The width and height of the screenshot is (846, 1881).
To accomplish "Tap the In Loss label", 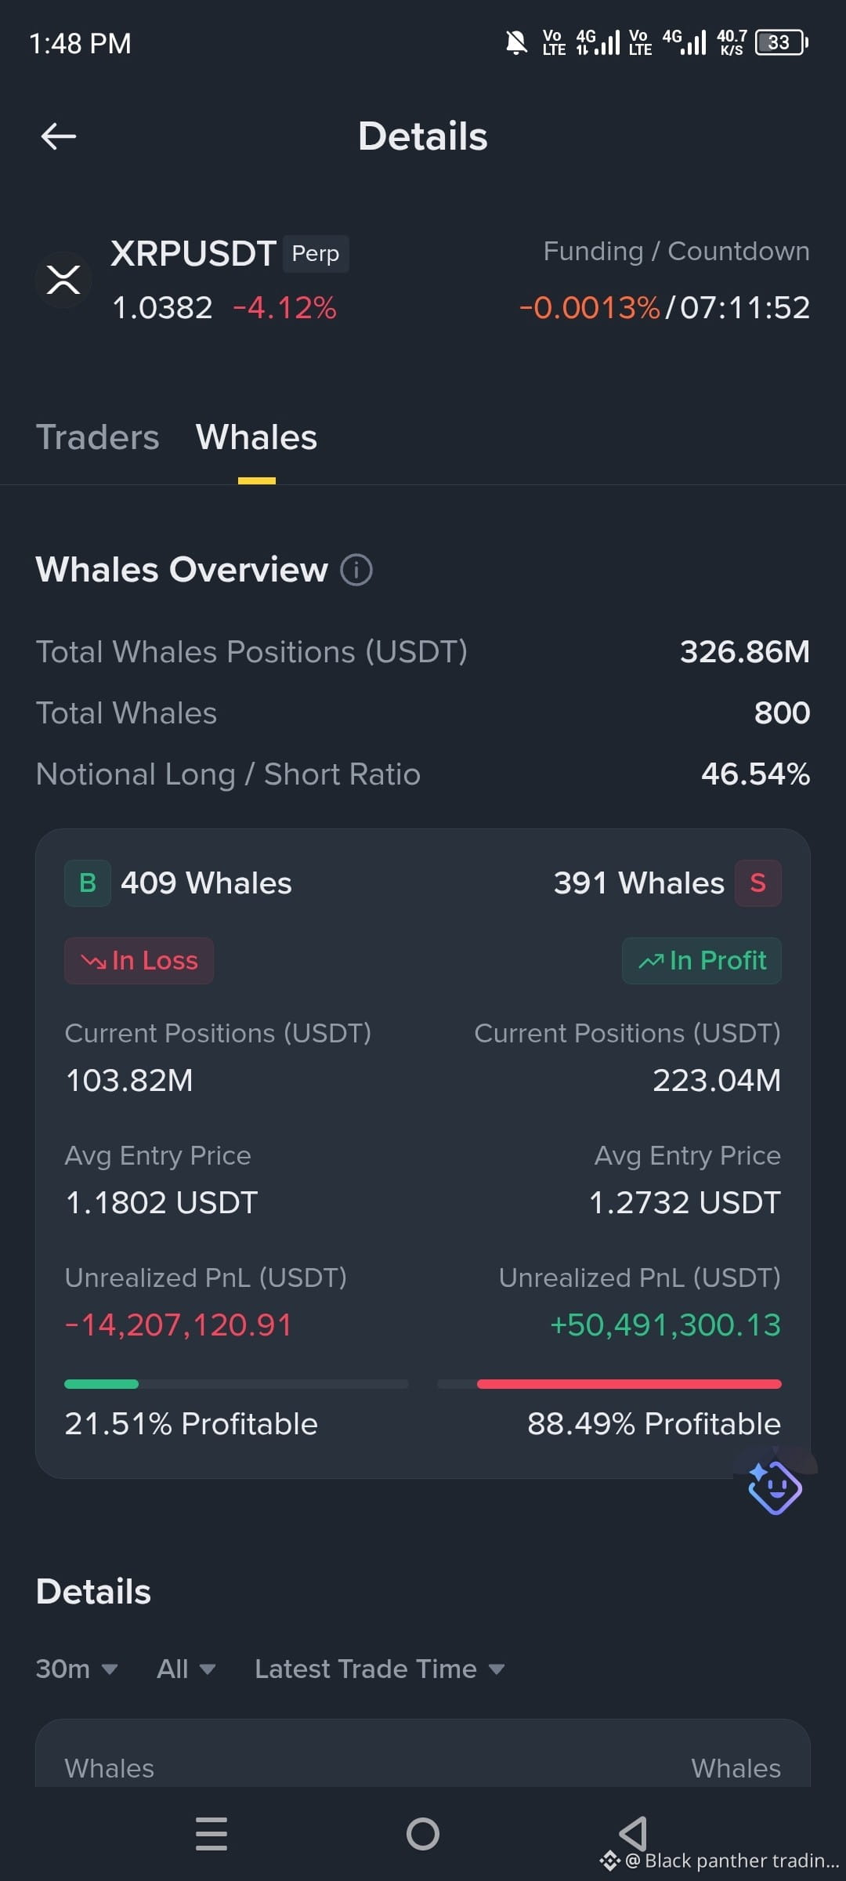I will pyautogui.click(x=139, y=961).
